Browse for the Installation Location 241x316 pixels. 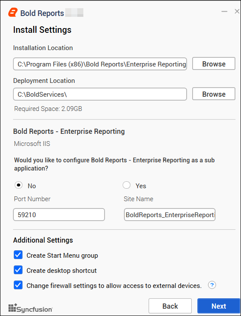214,64
